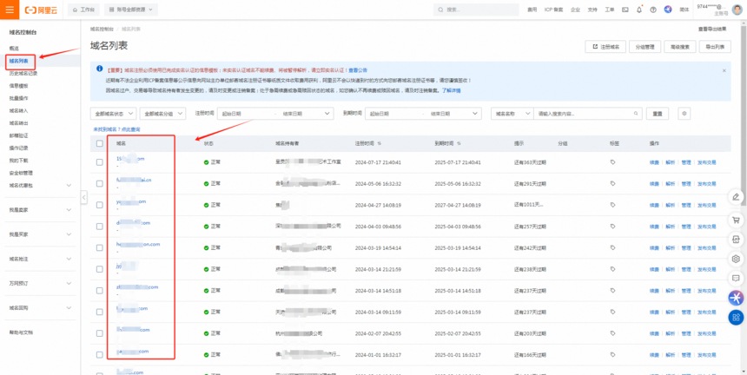Select 历史域名记录 in the sidebar
Screen dimensions: 747x375
(x=23, y=73)
